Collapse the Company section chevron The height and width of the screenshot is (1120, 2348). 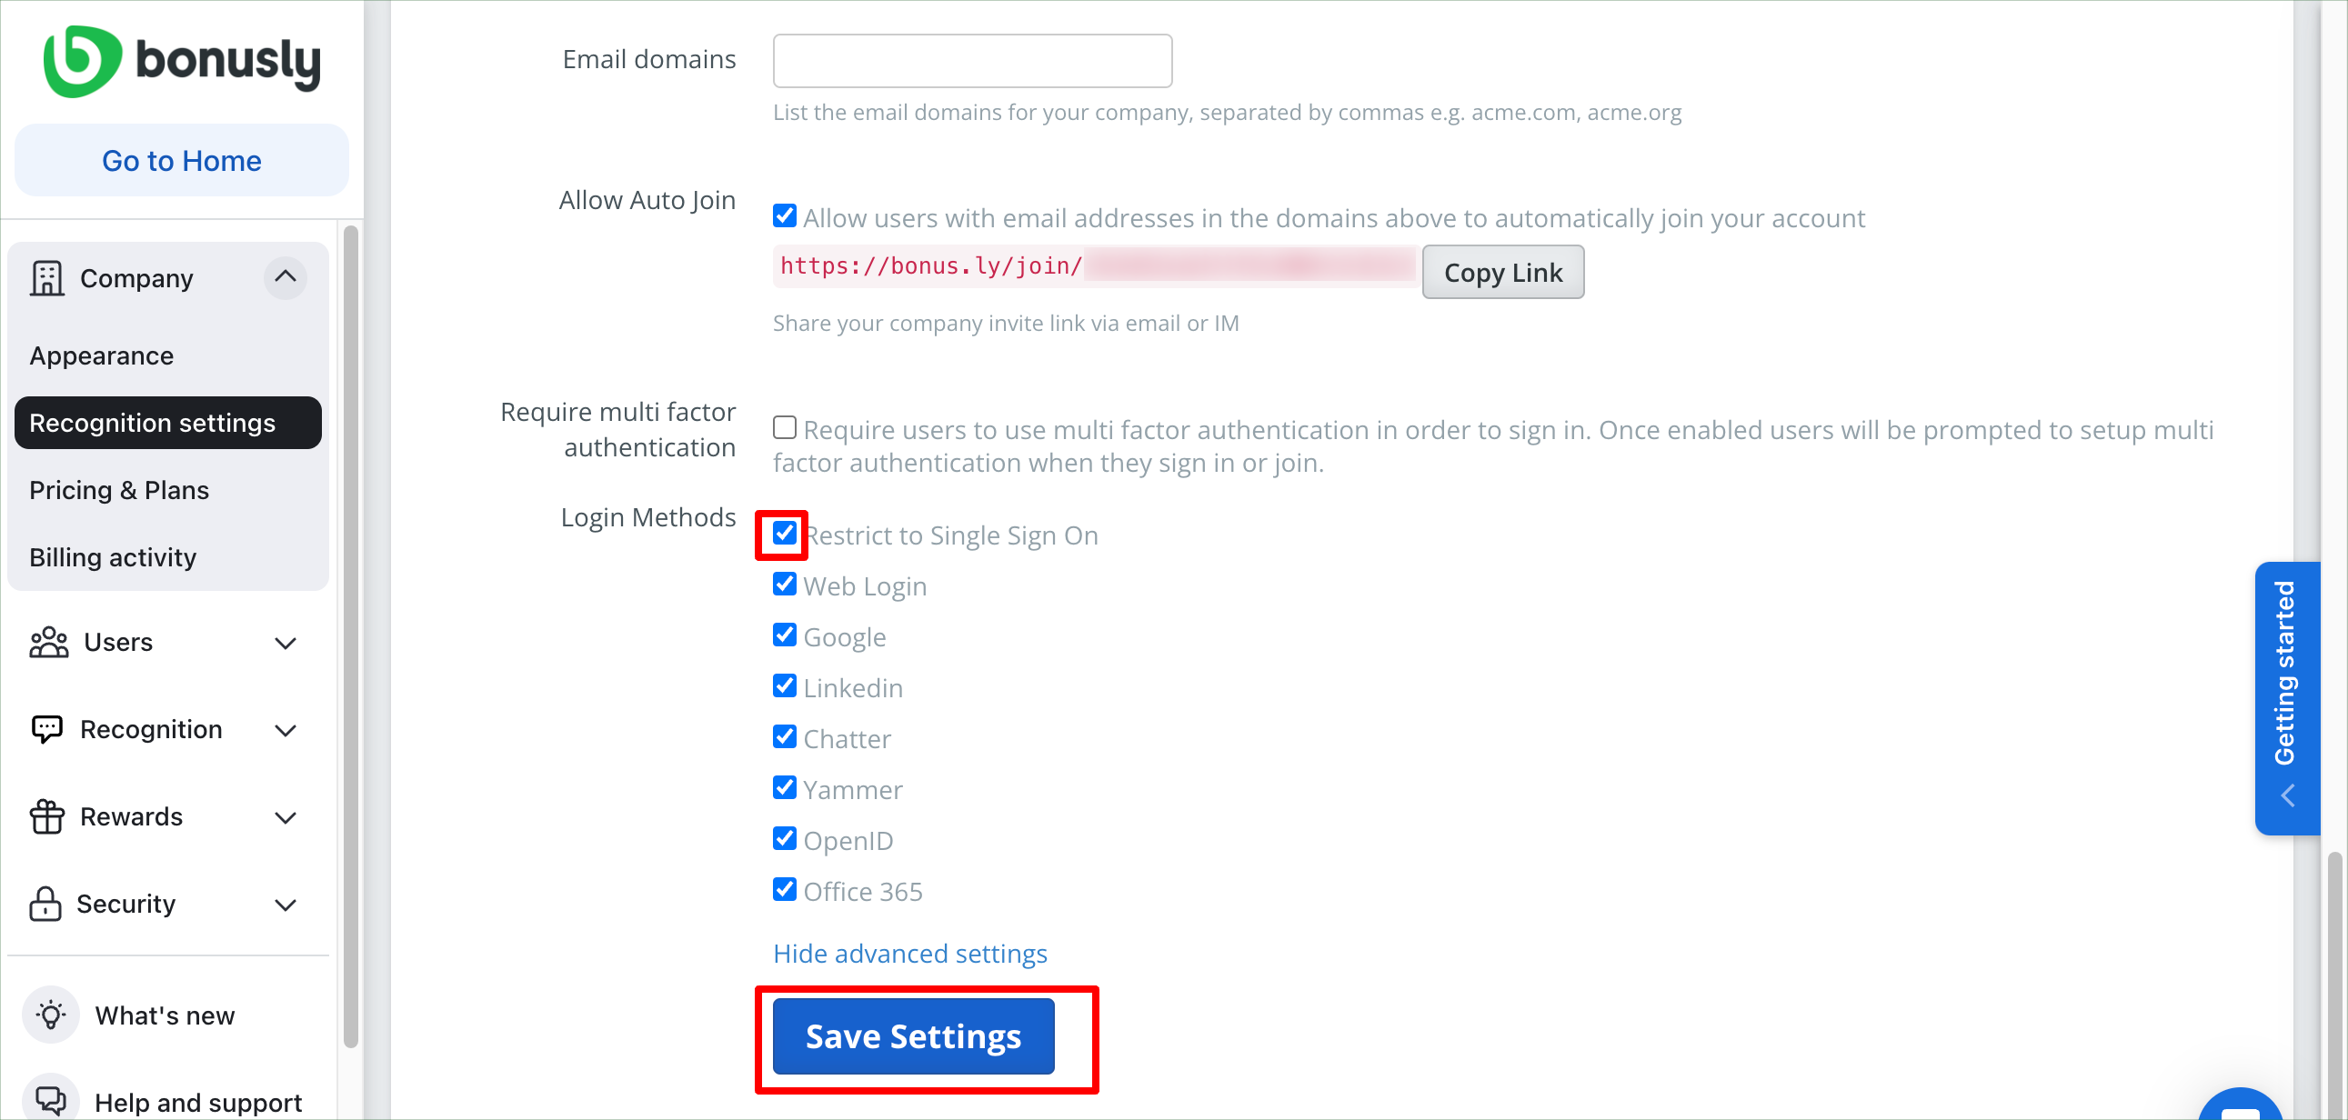pyautogui.click(x=286, y=276)
